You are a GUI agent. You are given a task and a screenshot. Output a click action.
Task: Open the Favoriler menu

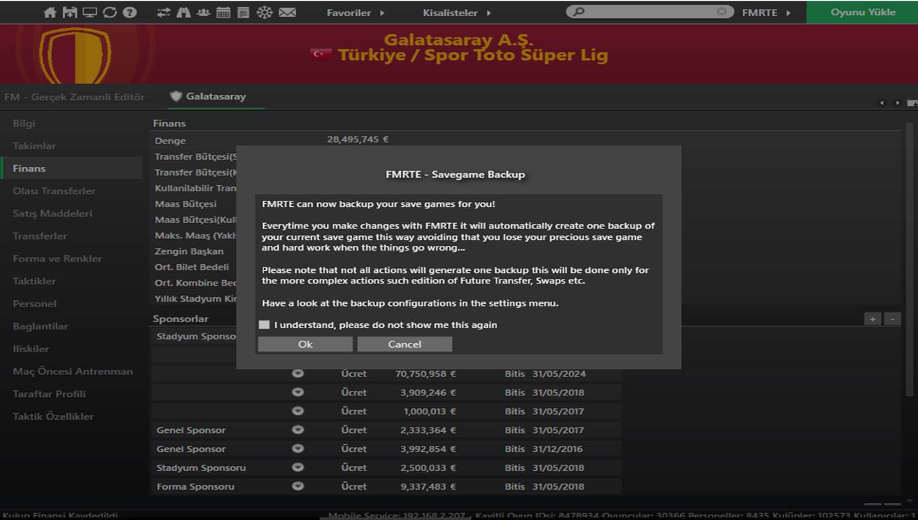pyautogui.click(x=356, y=12)
